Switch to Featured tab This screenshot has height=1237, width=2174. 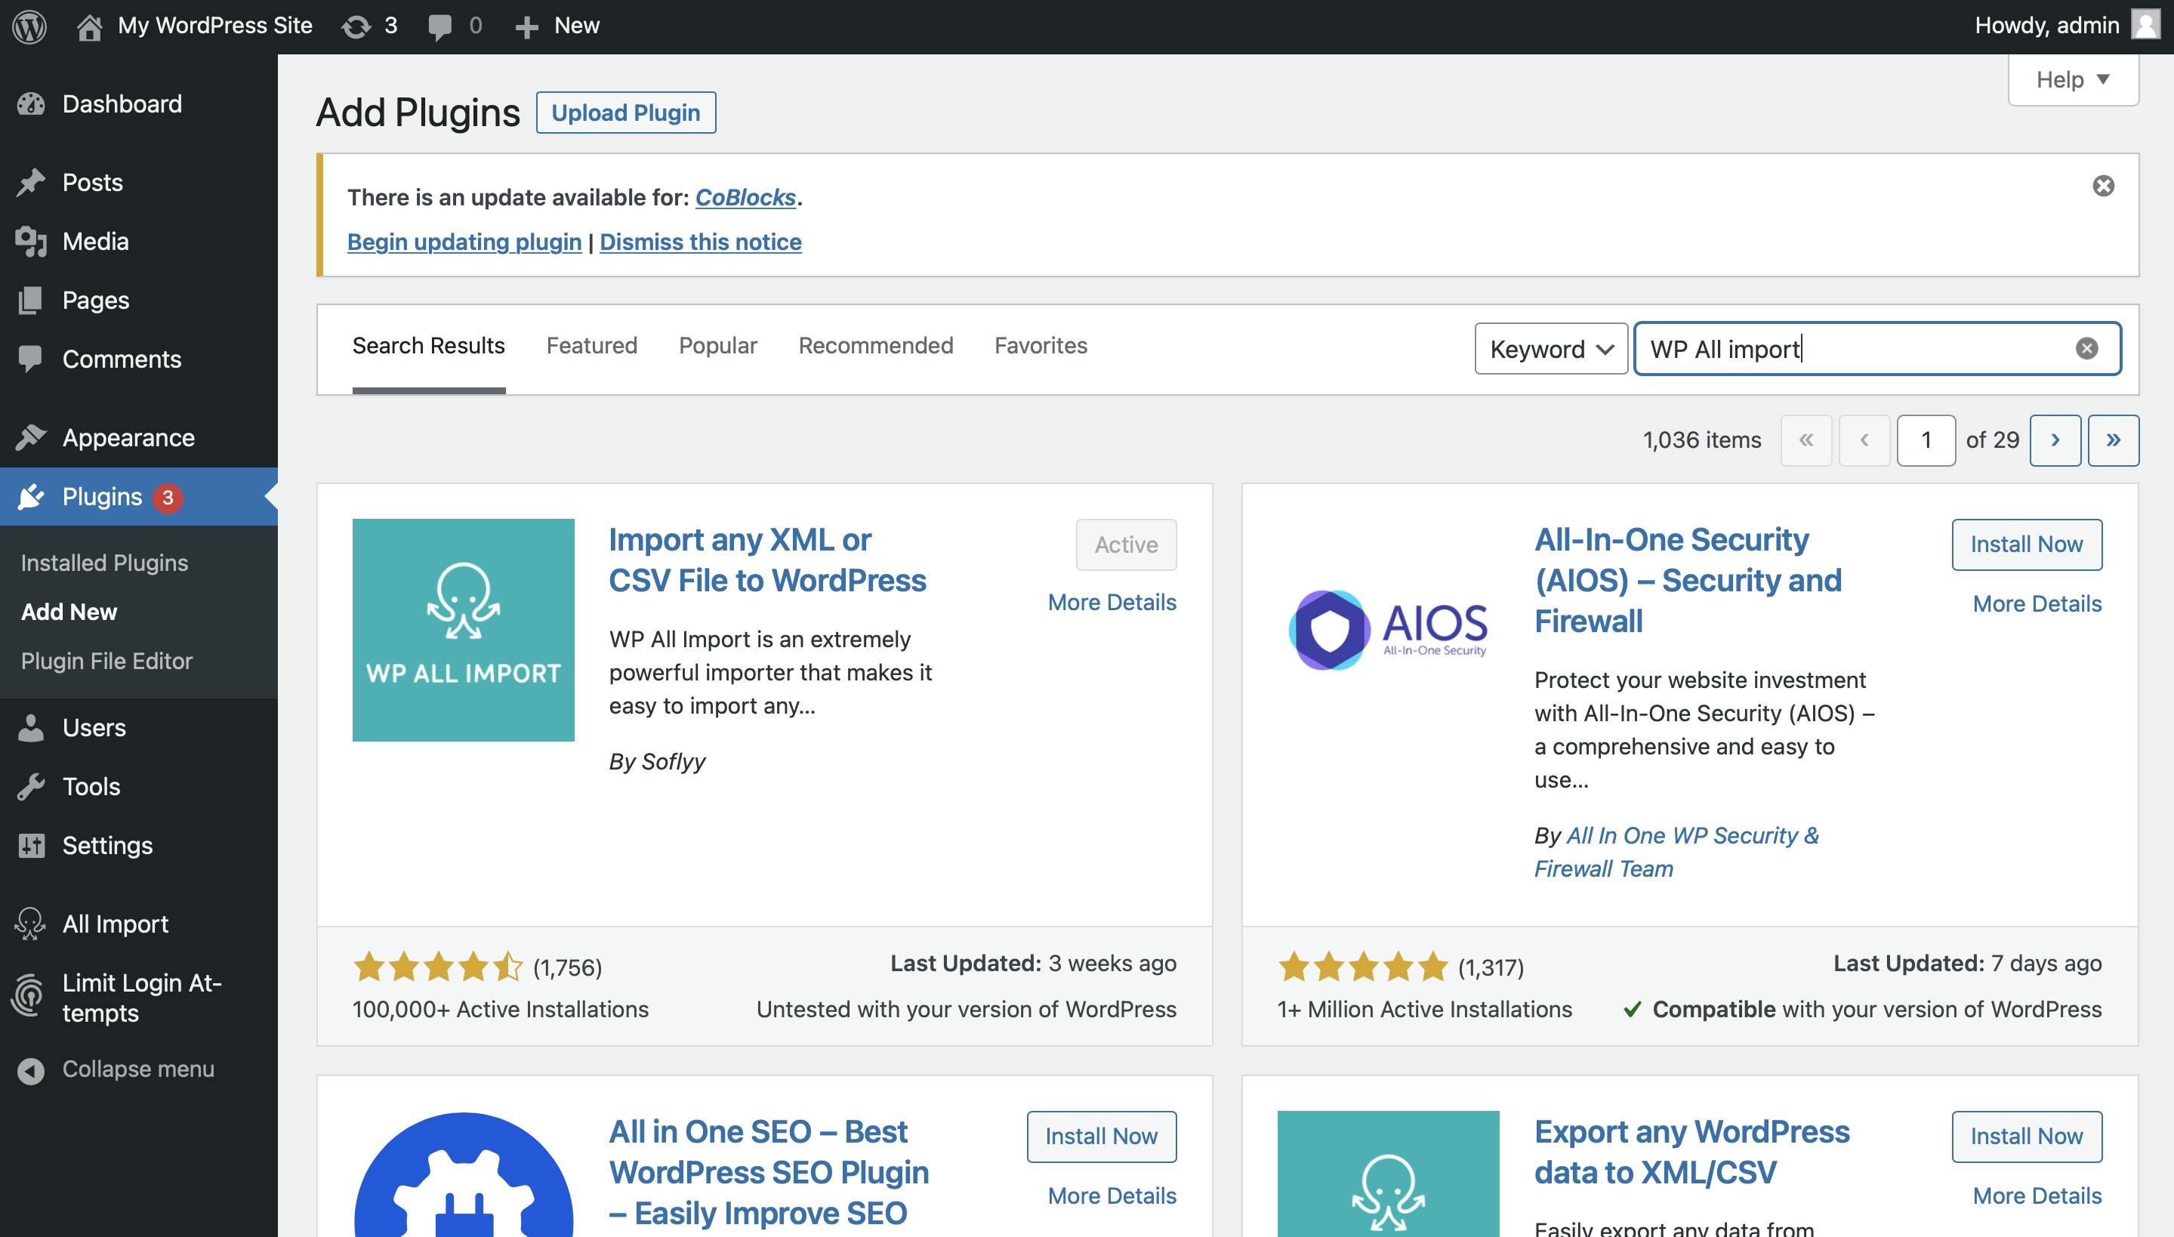pos(592,346)
